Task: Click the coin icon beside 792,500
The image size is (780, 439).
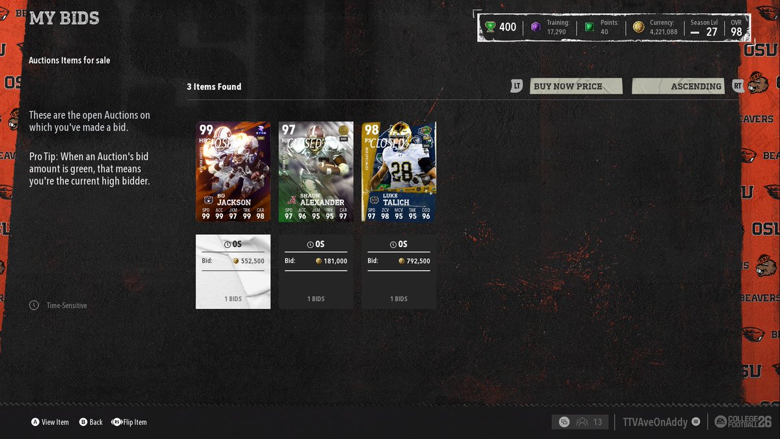Action: pyautogui.click(x=402, y=261)
